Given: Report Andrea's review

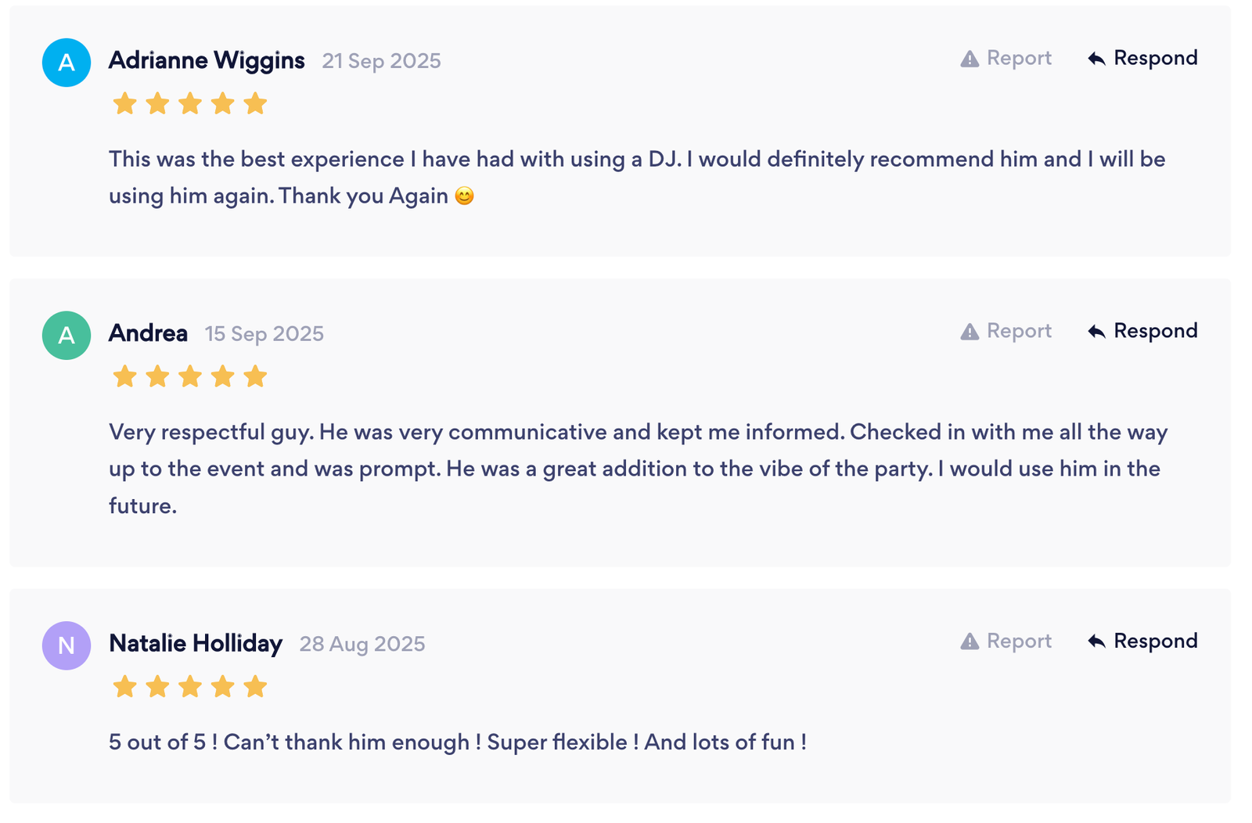Looking at the screenshot, I should tap(1018, 332).
